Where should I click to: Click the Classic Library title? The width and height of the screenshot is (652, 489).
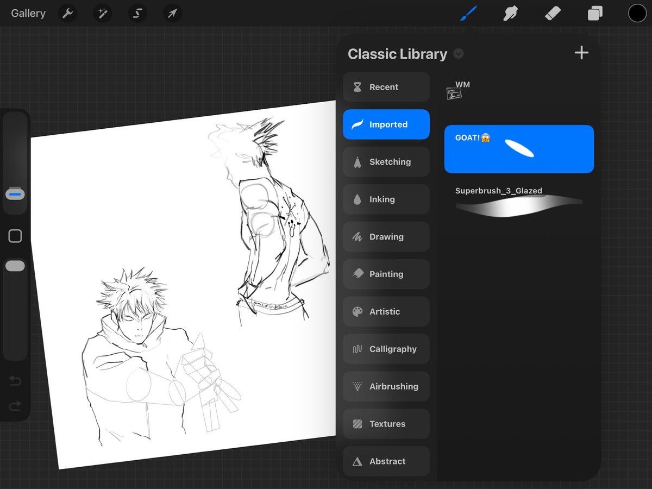[x=397, y=54]
